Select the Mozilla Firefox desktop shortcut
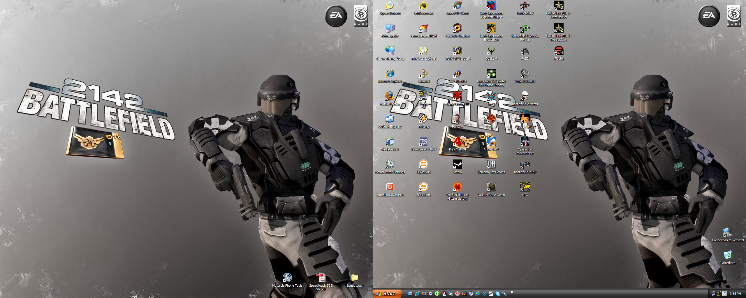 (x=390, y=99)
